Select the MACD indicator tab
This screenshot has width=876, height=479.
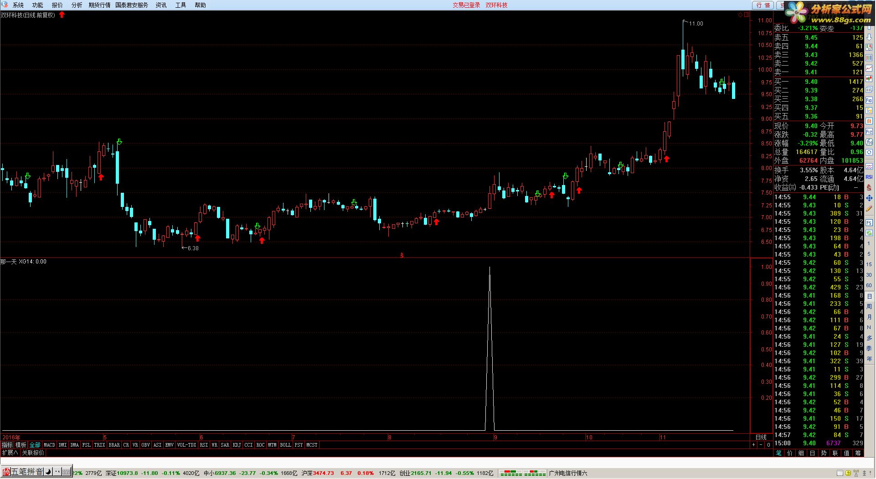(x=49, y=445)
